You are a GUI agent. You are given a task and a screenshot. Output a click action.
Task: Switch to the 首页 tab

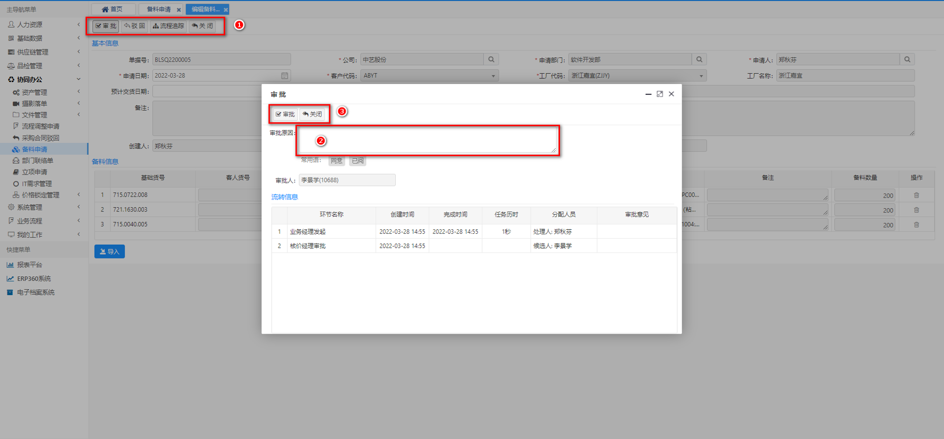tap(113, 9)
